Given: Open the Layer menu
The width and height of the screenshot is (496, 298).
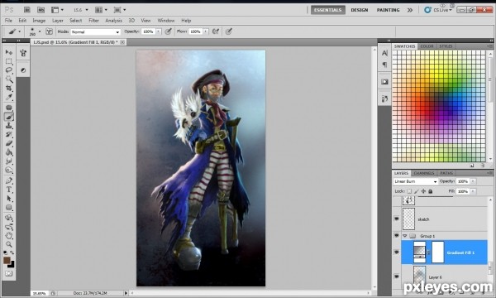Looking at the screenshot, I should [x=58, y=21].
